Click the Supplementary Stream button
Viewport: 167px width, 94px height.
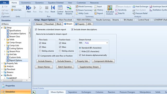click(89, 67)
